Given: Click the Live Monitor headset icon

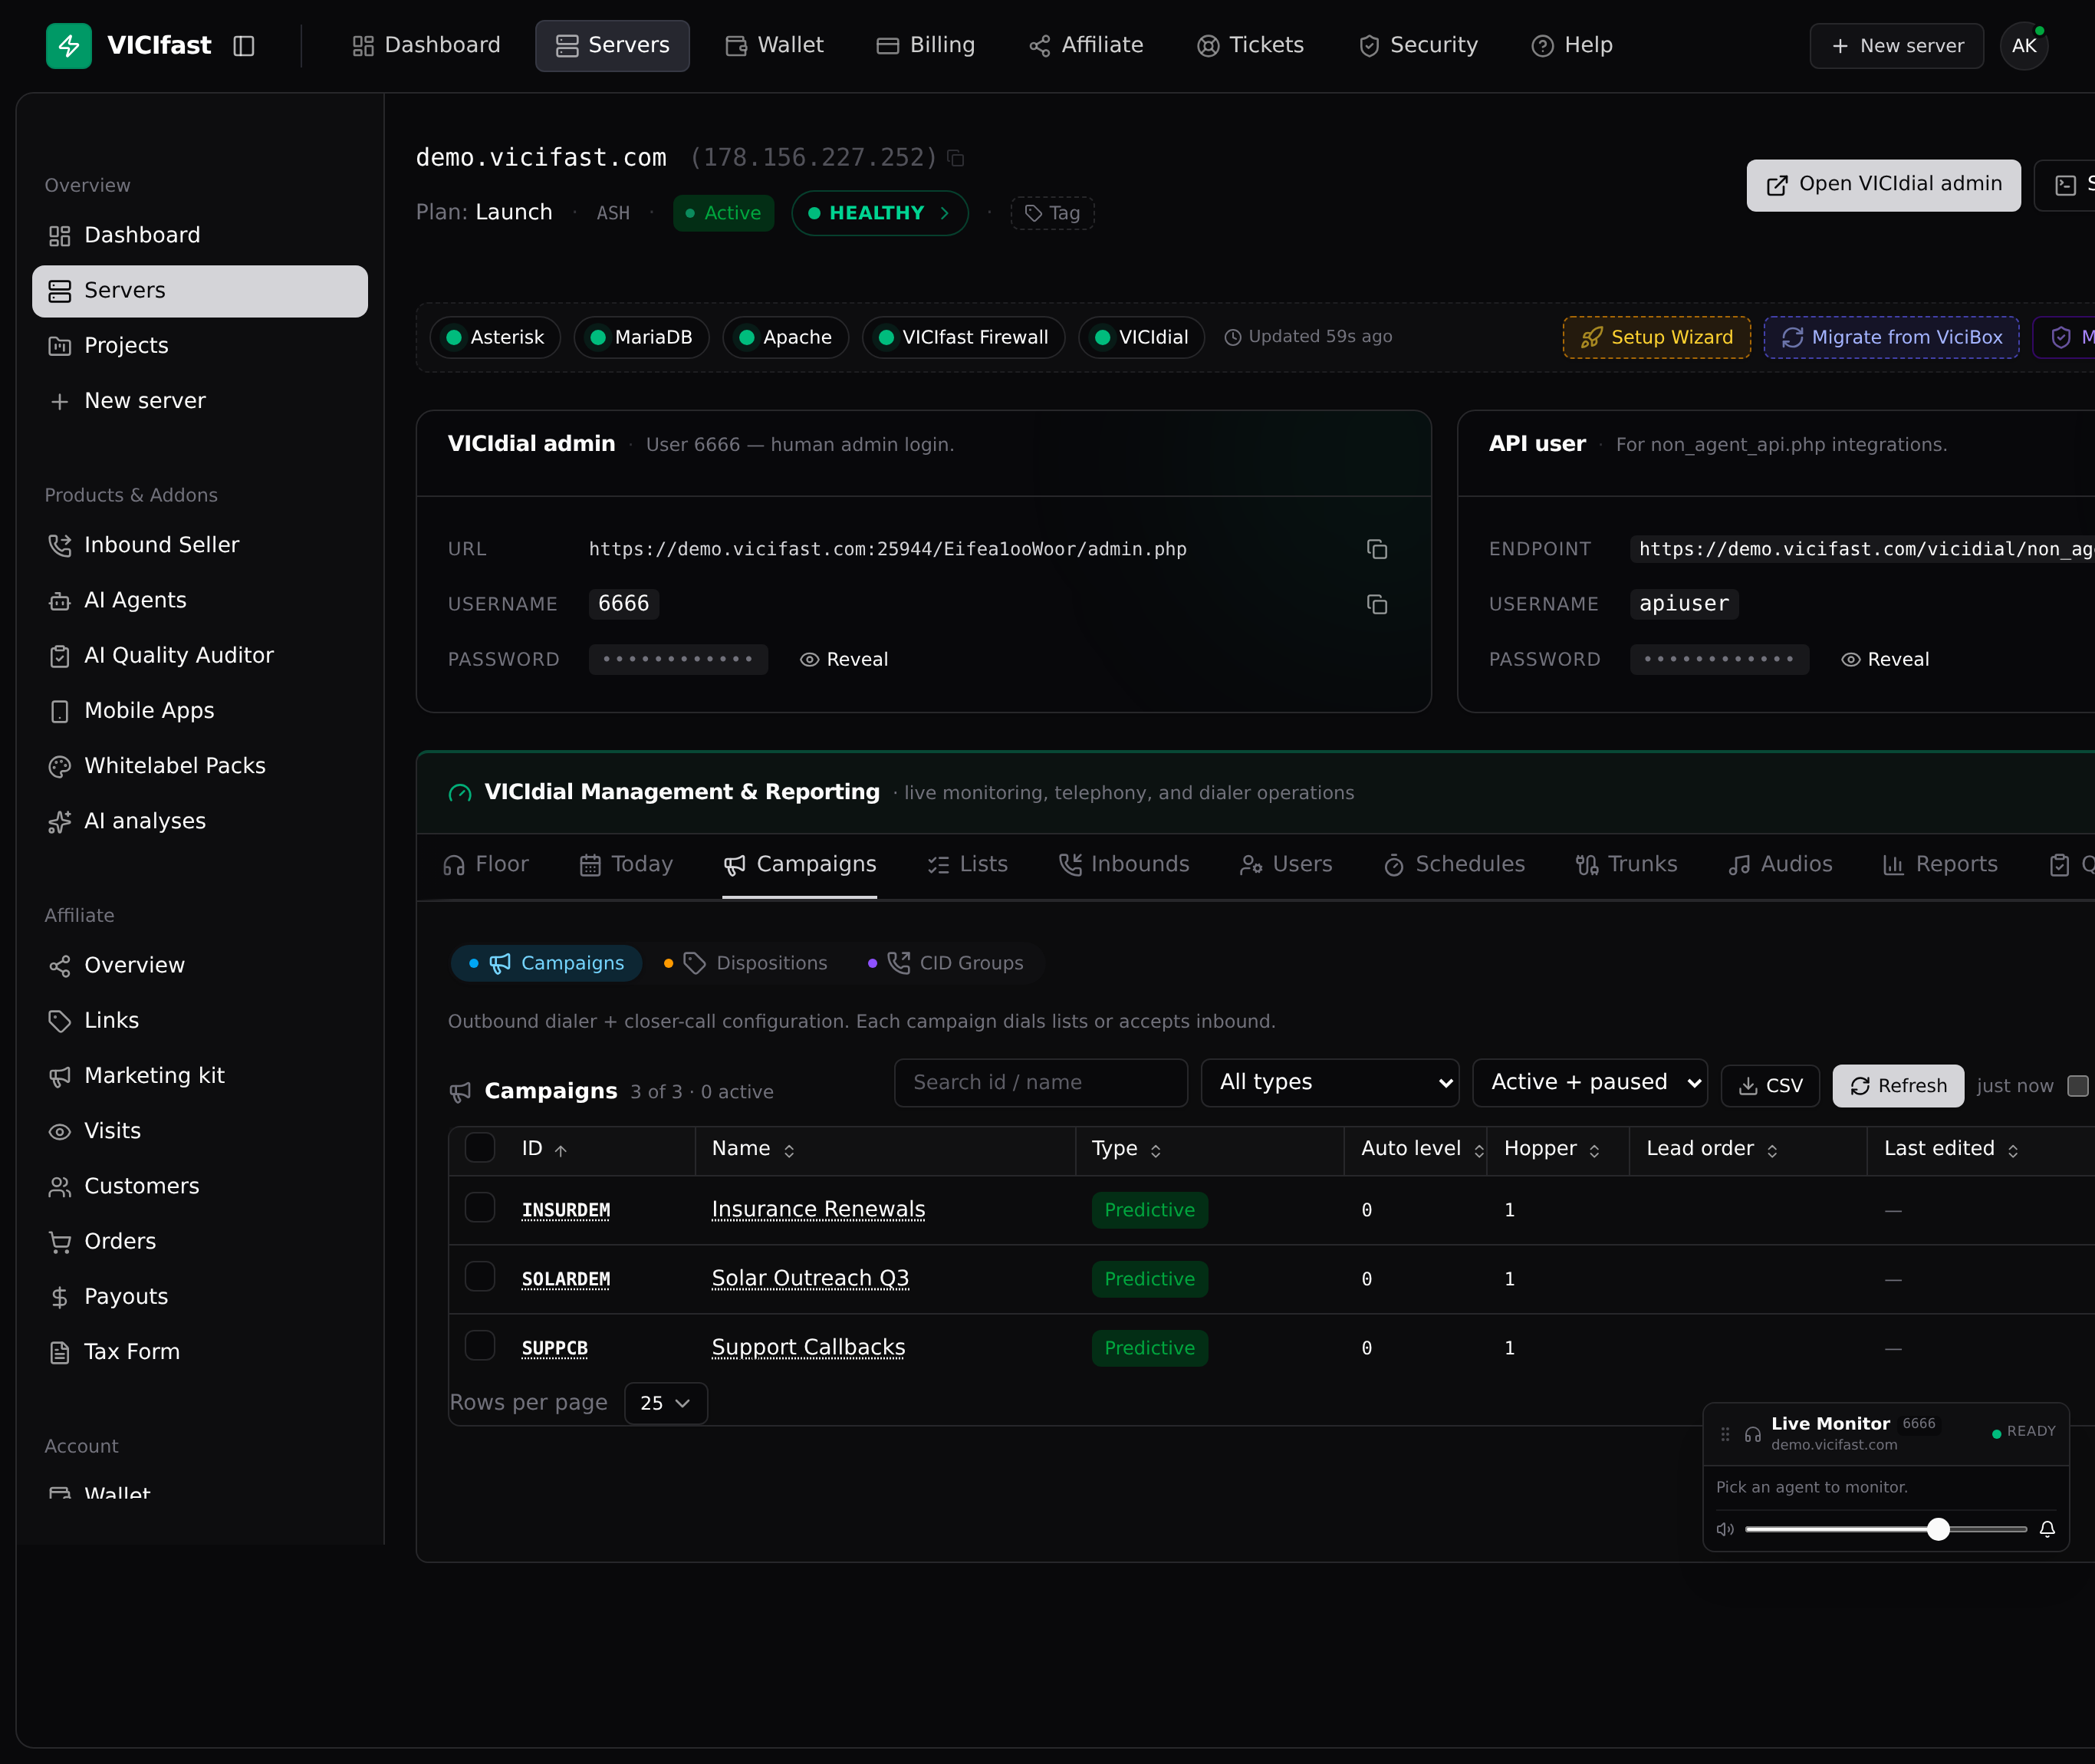Looking at the screenshot, I should pyautogui.click(x=1753, y=1434).
